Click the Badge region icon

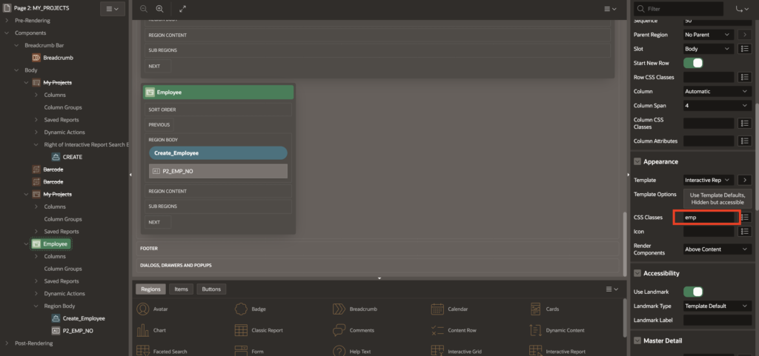pyautogui.click(x=241, y=309)
